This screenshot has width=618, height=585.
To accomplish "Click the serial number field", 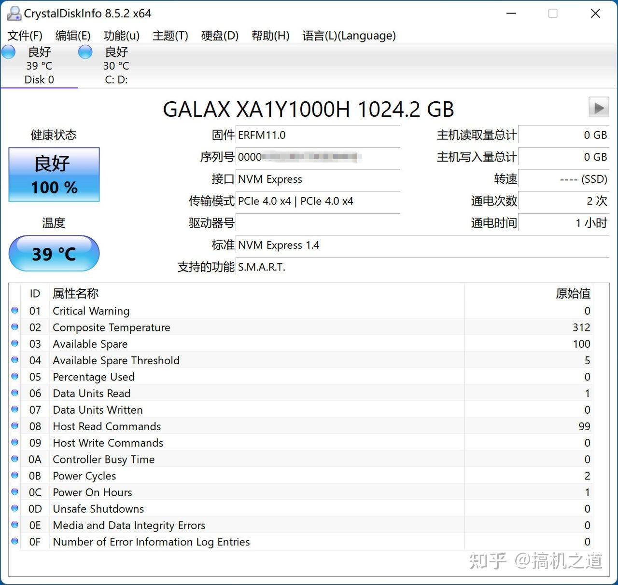I will 318,157.
